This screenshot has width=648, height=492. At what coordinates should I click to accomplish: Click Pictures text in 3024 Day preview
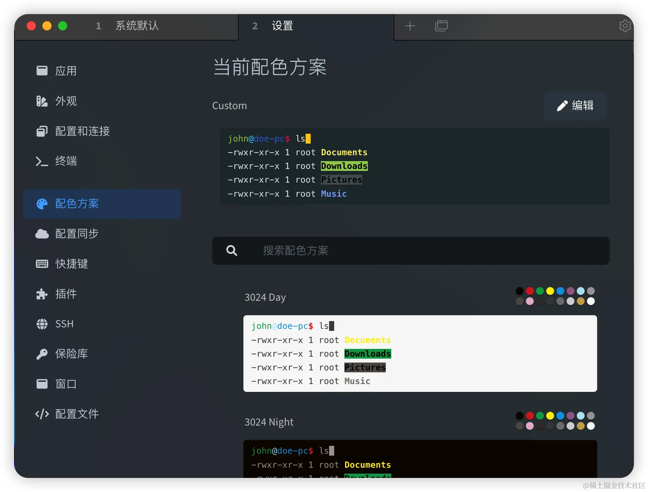[365, 368]
